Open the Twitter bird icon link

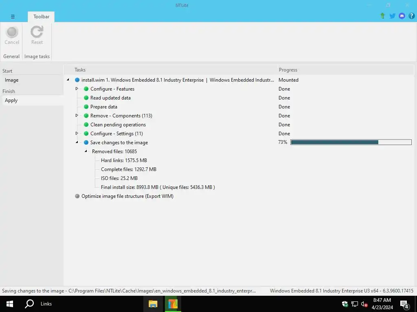(392, 16)
